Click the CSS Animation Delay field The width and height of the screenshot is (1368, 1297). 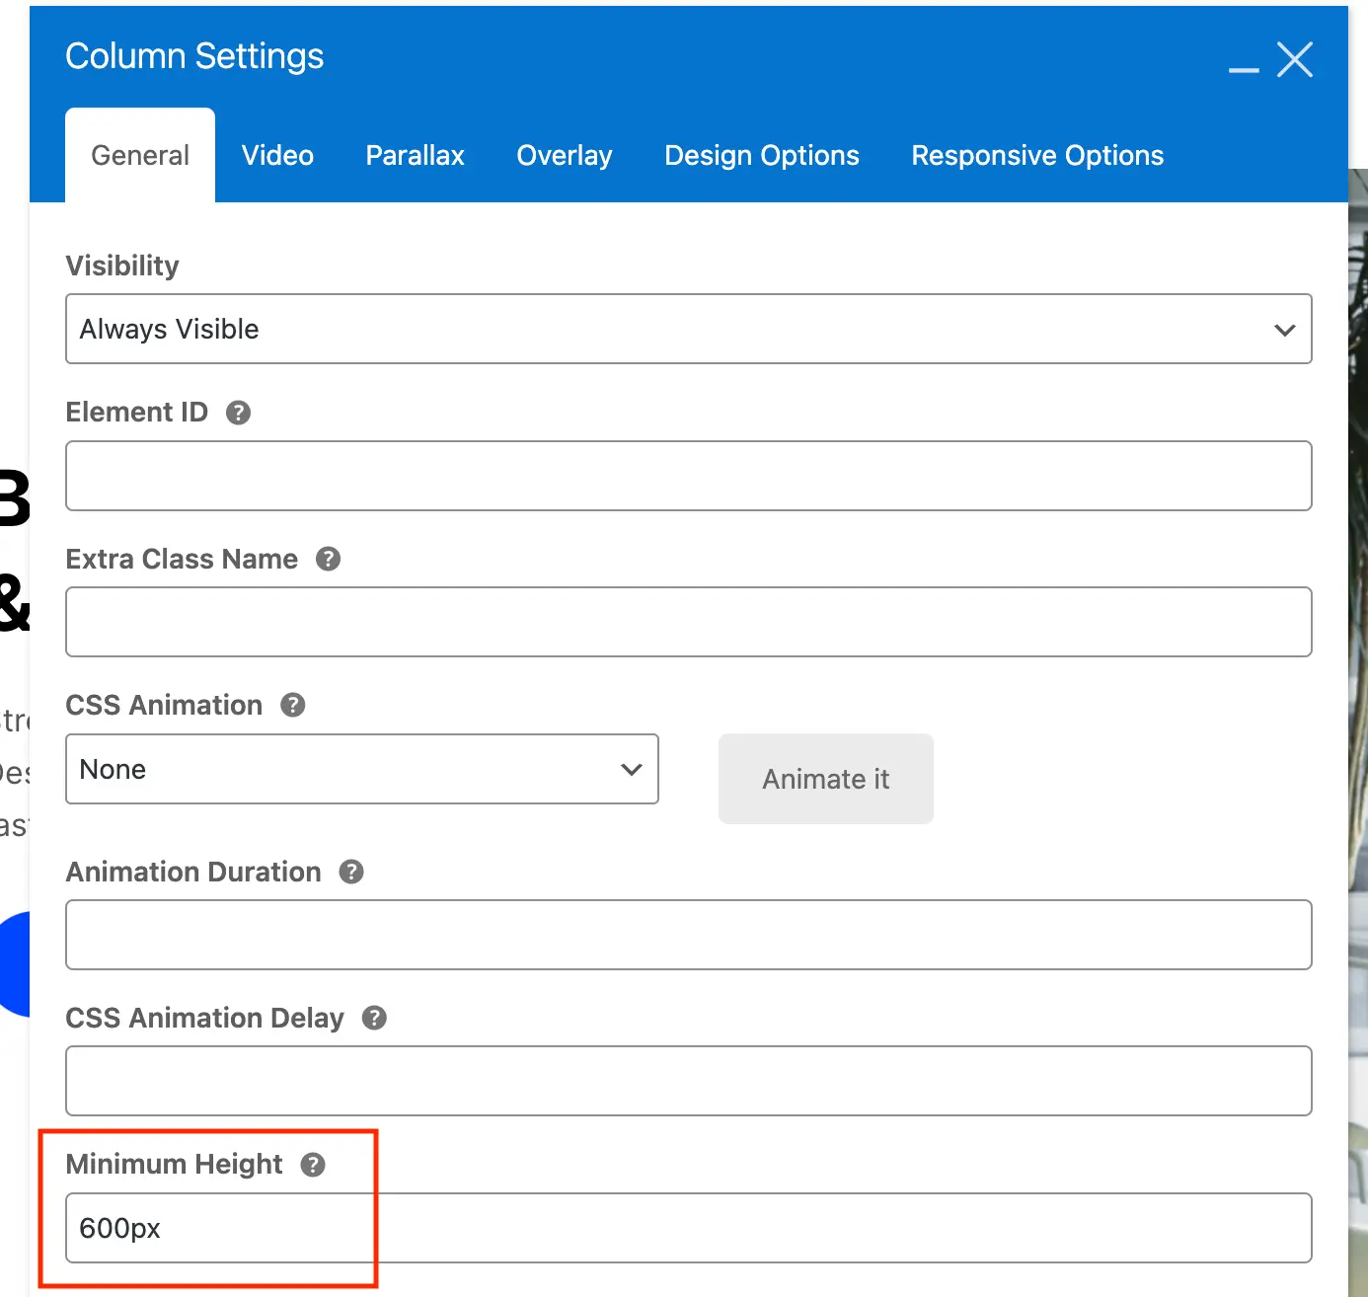point(689,1081)
